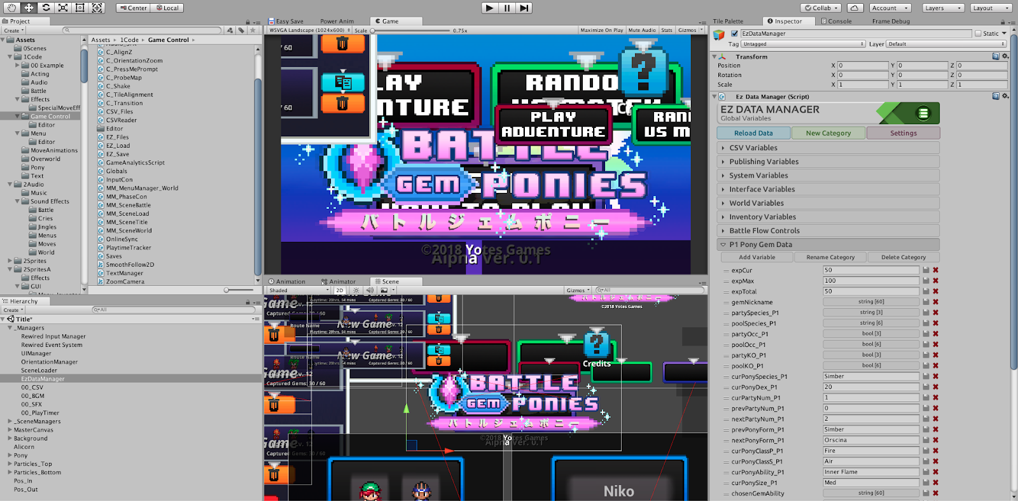Click the Add Variable button
1018x501 pixels.
(x=757, y=257)
